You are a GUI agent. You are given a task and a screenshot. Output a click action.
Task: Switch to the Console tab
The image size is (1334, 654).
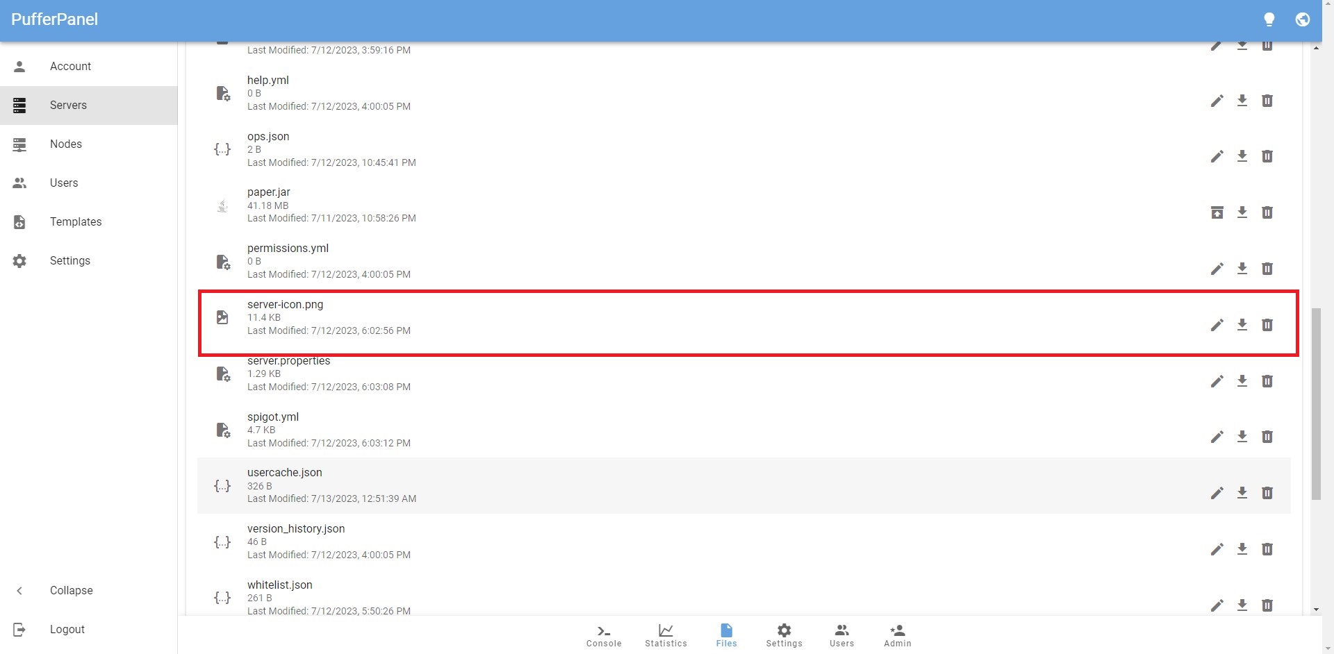[x=604, y=635]
